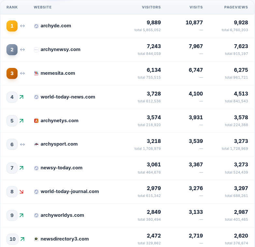Click the Rank column header
Image resolution: width=255 pixels, height=247 pixels.
[x=12, y=7]
